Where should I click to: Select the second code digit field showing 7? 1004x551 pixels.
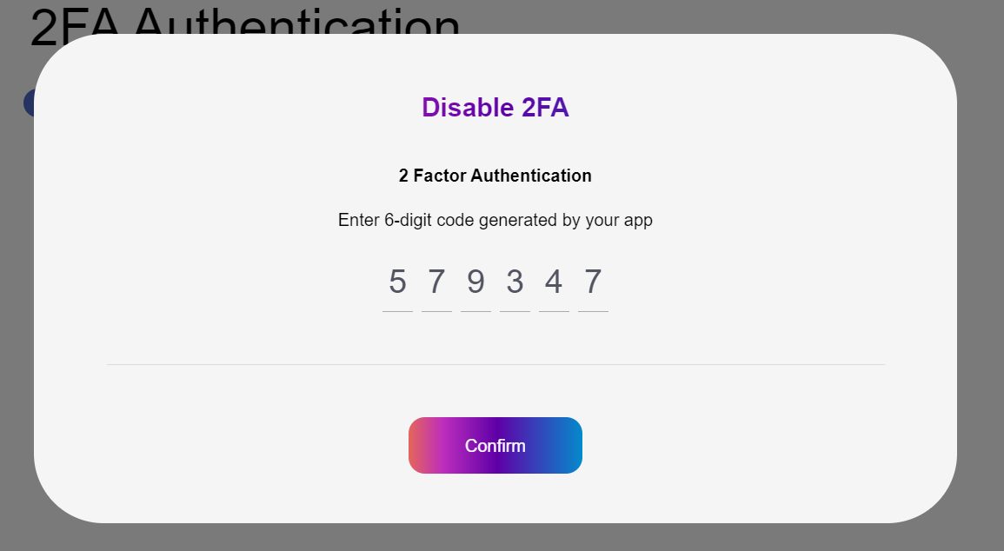tap(436, 282)
